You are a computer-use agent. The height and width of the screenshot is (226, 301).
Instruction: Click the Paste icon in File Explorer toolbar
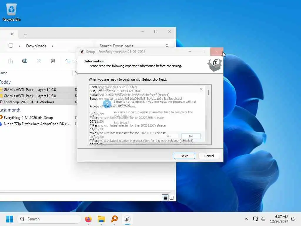11,61
